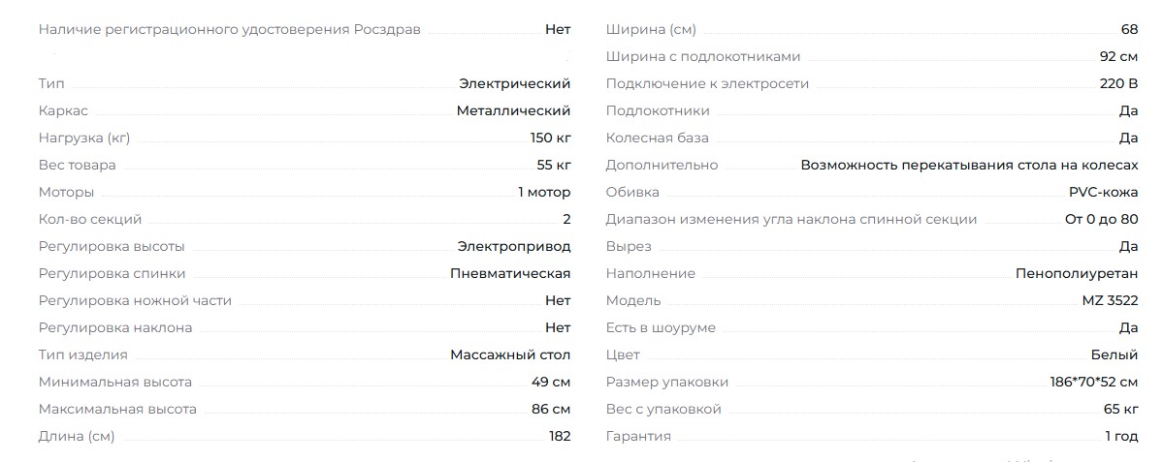
Task: Click the 'Белый' color value
Action: pos(1115,355)
